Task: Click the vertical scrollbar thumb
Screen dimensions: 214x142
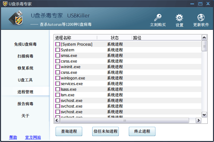Action: point(204,46)
